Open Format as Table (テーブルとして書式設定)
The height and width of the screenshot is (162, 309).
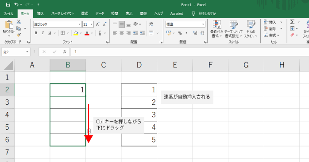click(x=234, y=29)
